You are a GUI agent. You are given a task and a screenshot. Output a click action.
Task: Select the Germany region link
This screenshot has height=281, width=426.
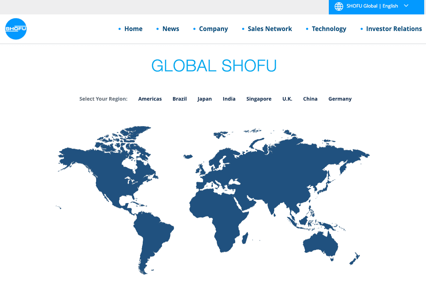point(340,99)
